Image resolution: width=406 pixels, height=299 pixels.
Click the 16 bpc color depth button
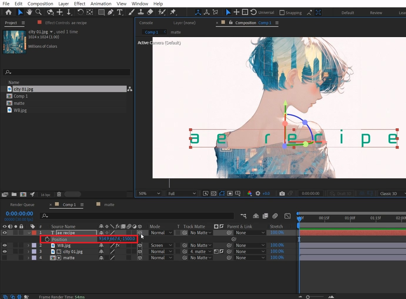click(x=46, y=195)
